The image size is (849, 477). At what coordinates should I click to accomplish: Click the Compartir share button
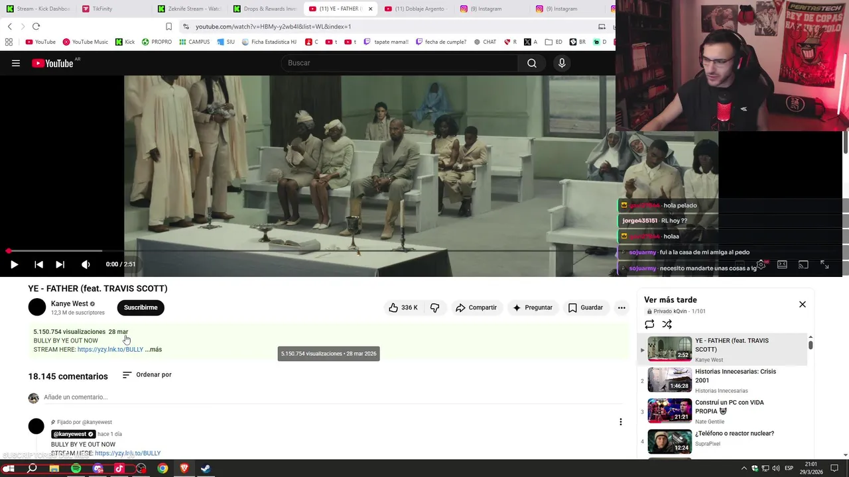point(476,307)
